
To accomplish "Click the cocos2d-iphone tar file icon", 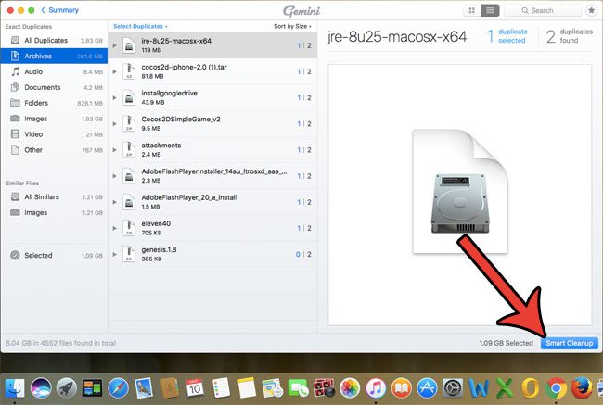I will (x=129, y=72).
